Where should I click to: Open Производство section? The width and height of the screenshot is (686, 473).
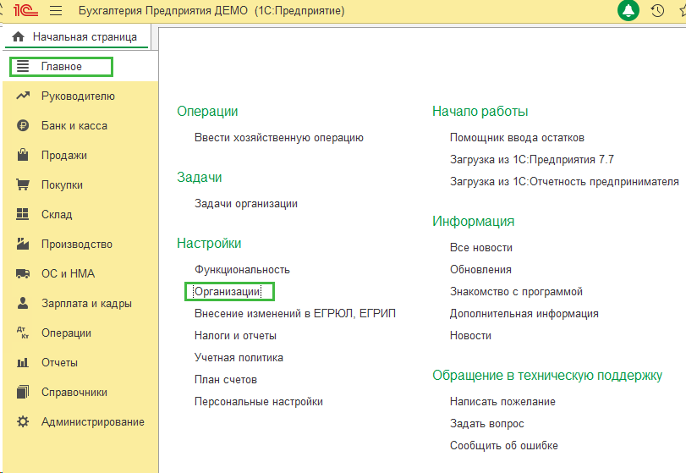(80, 245)
